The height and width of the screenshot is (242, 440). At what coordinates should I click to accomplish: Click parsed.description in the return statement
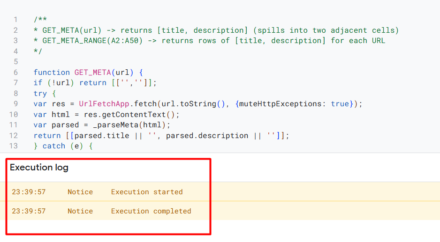pyautogui.click(x=207, y=136)
